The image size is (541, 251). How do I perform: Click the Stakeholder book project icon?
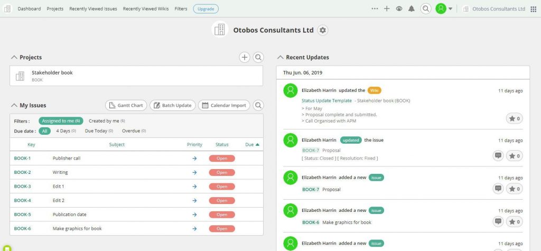click(20, 76)
